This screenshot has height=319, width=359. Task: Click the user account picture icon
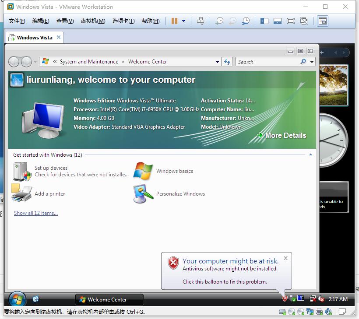pyautogui.click(x=17, y=80)
